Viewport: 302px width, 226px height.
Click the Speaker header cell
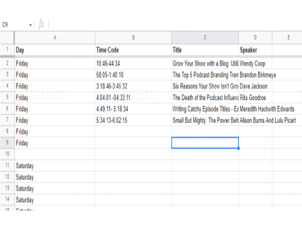255,50
